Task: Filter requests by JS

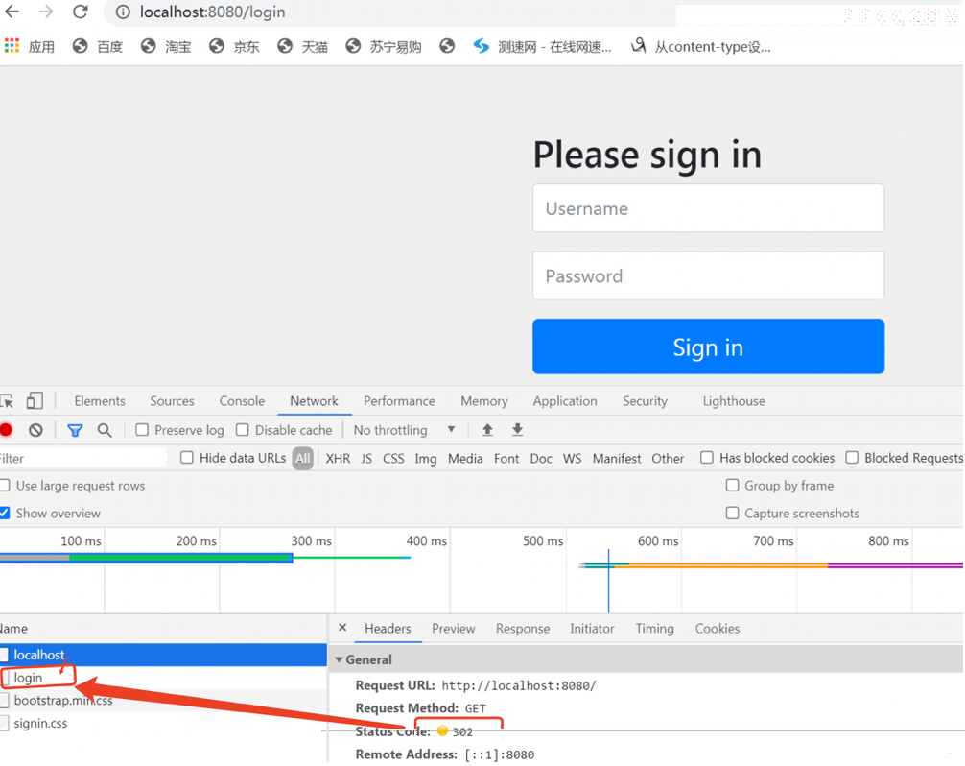Action: click(x=366, y=458)
